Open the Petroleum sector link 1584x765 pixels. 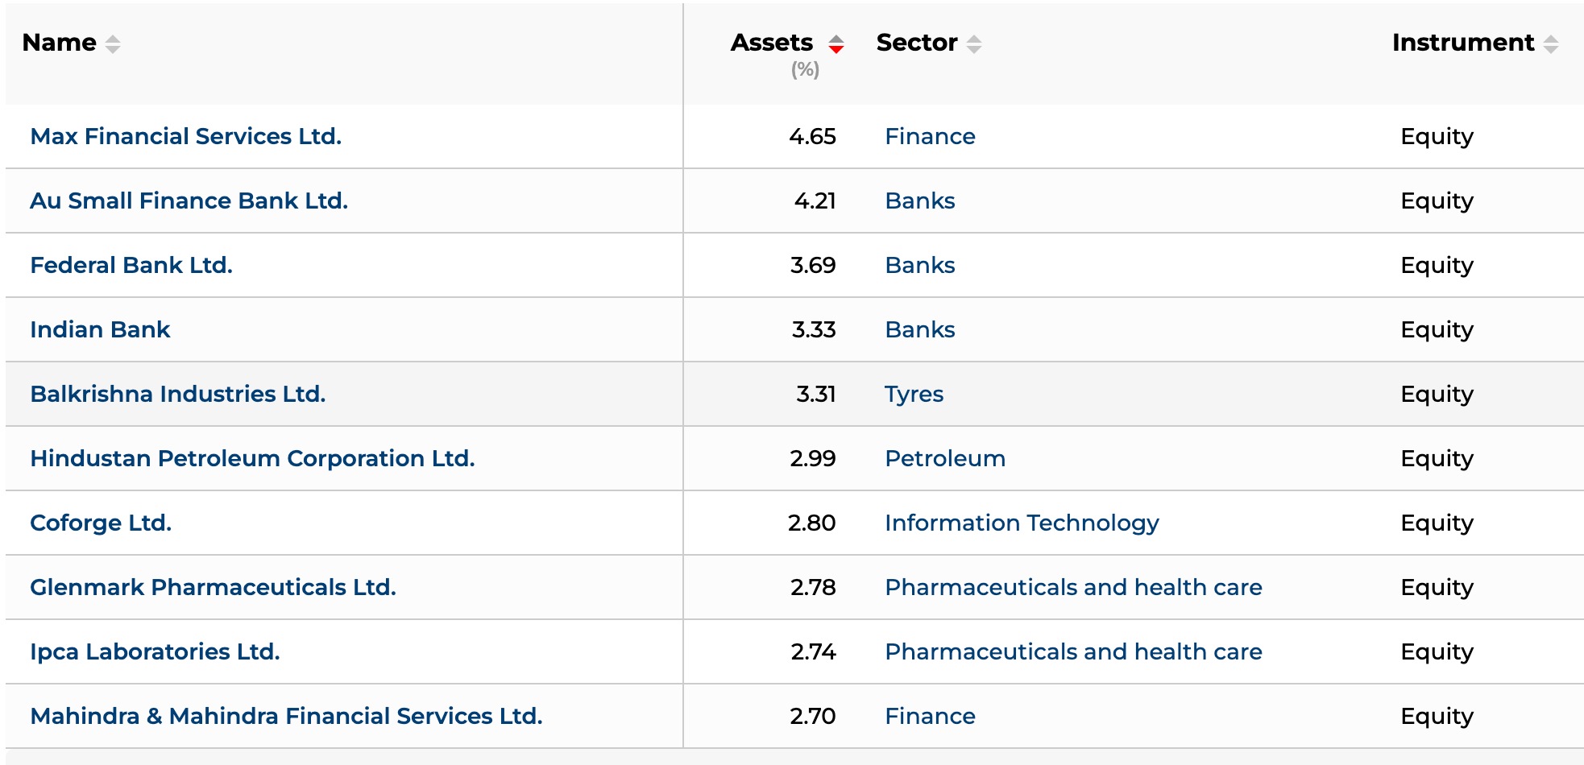click(945, 458)
